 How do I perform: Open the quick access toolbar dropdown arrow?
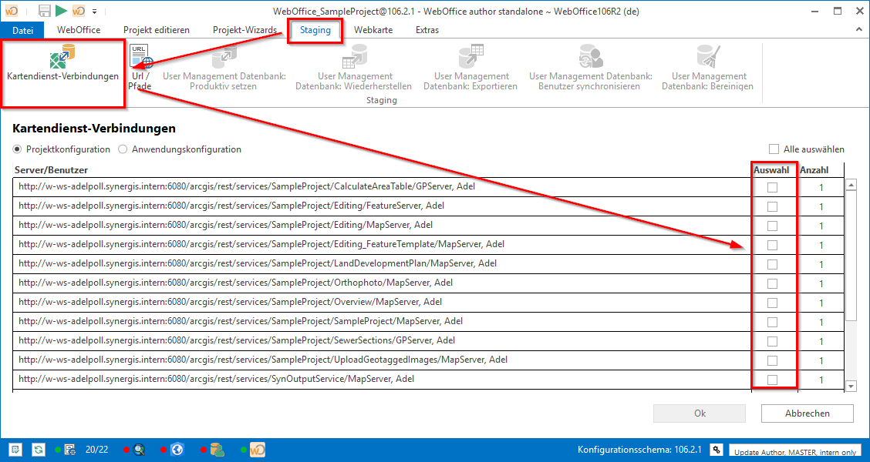pyautogui.click(x=94, y=12)
